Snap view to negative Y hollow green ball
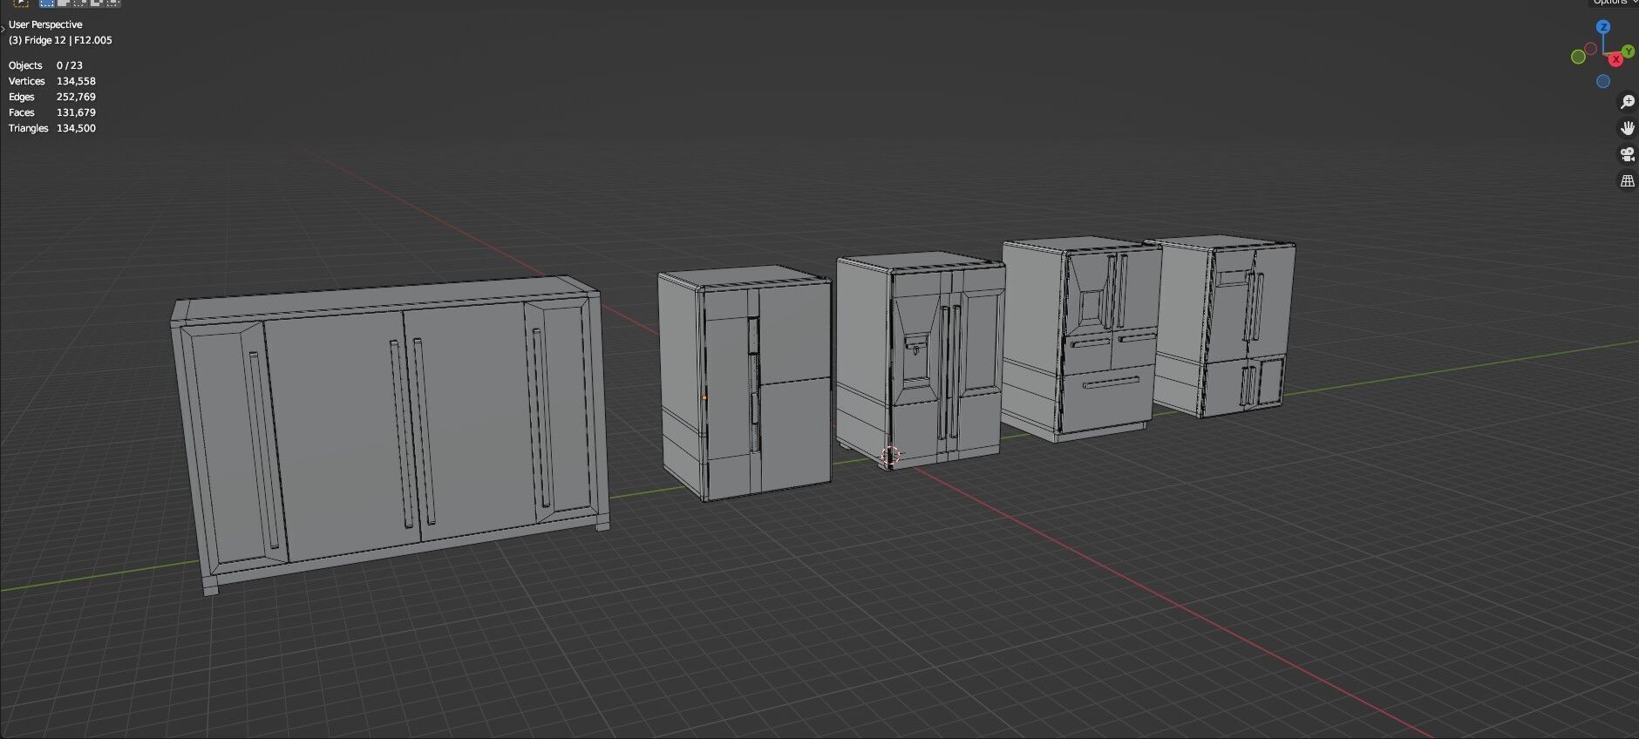This screenshot has height=739, width=1639. pyautogui.click(x=1578, y=57)
